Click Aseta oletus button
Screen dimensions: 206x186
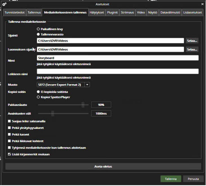(103, 166)
